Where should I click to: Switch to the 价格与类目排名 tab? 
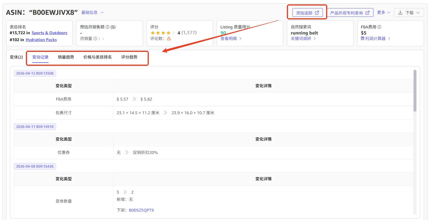point(98,57)
